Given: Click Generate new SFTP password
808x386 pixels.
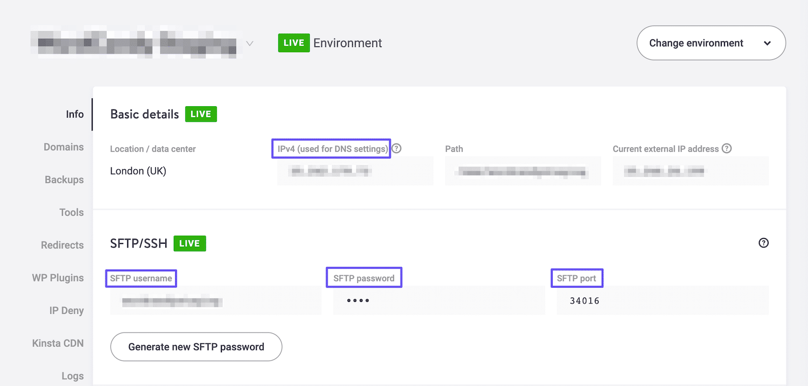Looking at the screenshot, I should click(196, 347).
